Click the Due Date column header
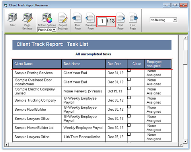The image size is (191, 152). click(x=116, y=64)
